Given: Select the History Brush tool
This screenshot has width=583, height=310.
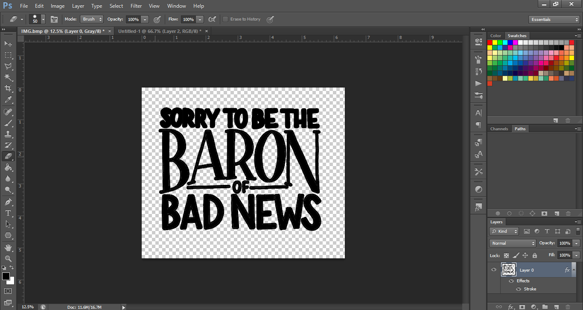Looking at the screenshot, I should 8,145.
